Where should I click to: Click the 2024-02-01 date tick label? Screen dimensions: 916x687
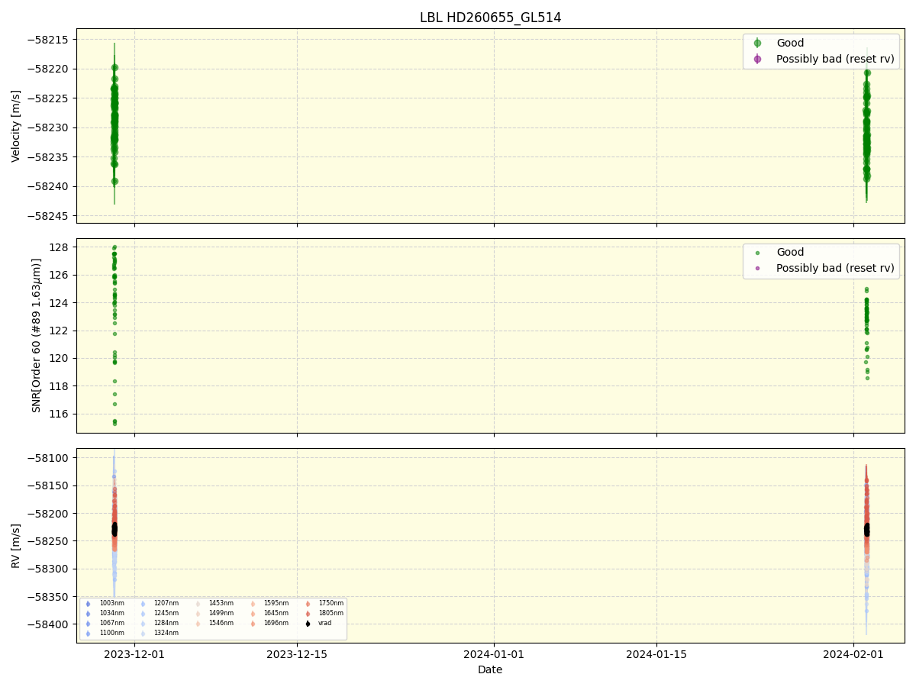853,654
